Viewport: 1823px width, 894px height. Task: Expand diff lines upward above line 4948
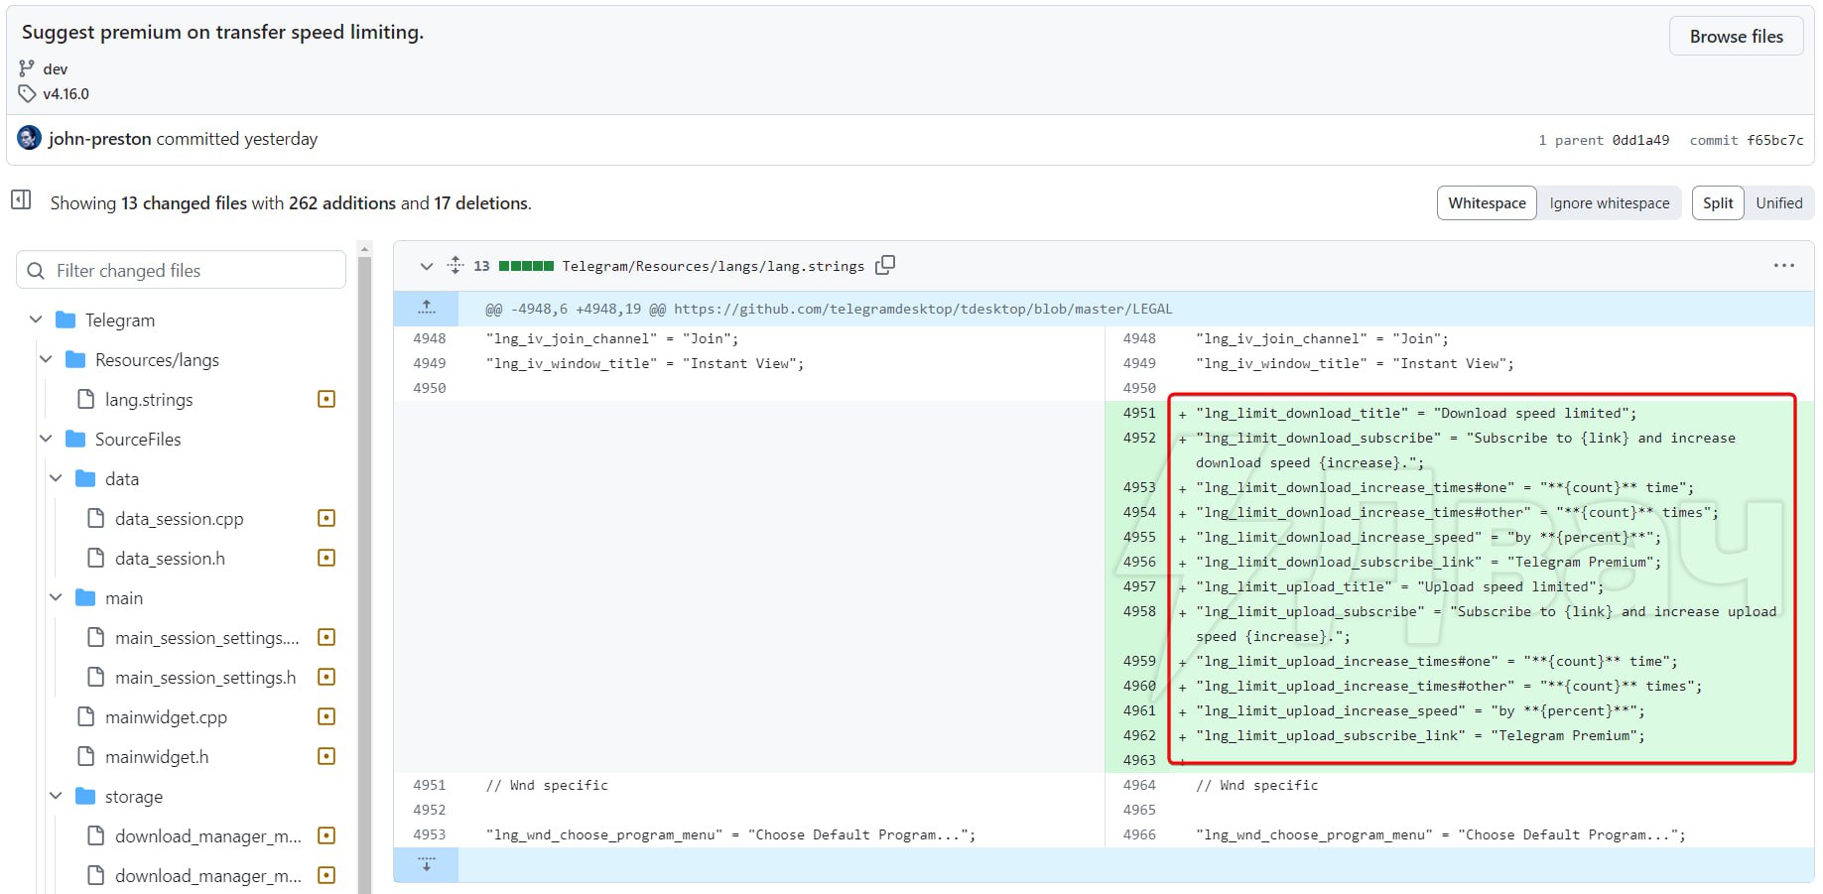(x=427, y=309)
